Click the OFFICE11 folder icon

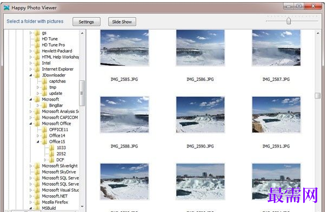click(x=44, y=130)
